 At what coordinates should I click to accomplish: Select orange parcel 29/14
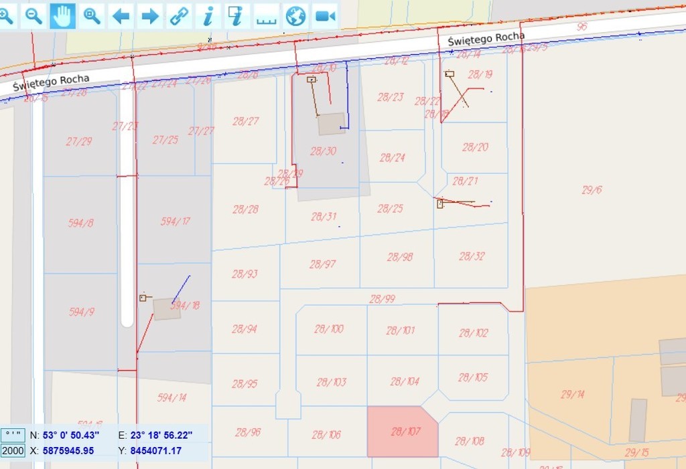(x=572, y=395)
